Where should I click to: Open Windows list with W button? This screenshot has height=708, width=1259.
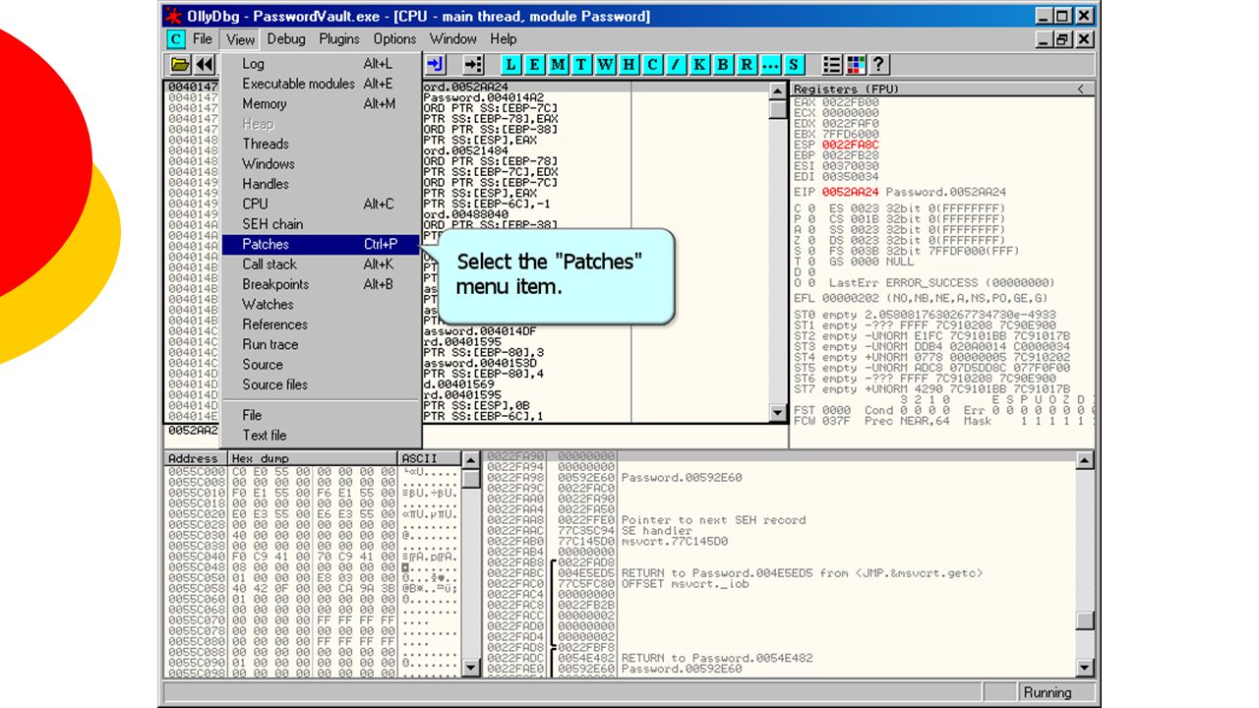tap(606, 65)
